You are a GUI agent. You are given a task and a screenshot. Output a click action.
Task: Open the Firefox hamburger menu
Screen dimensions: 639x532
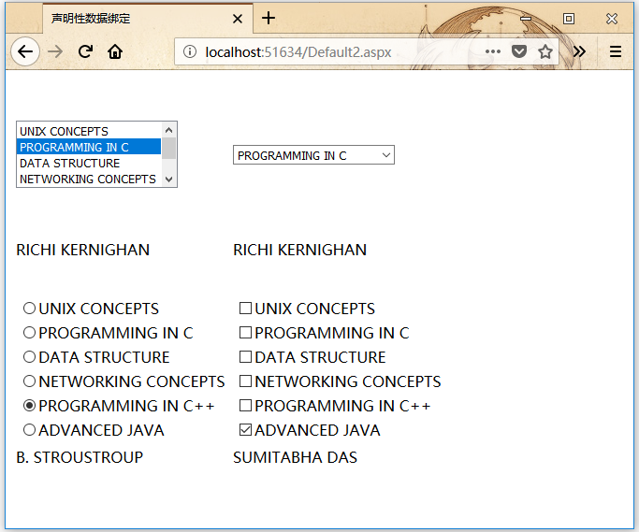point(616,51)
